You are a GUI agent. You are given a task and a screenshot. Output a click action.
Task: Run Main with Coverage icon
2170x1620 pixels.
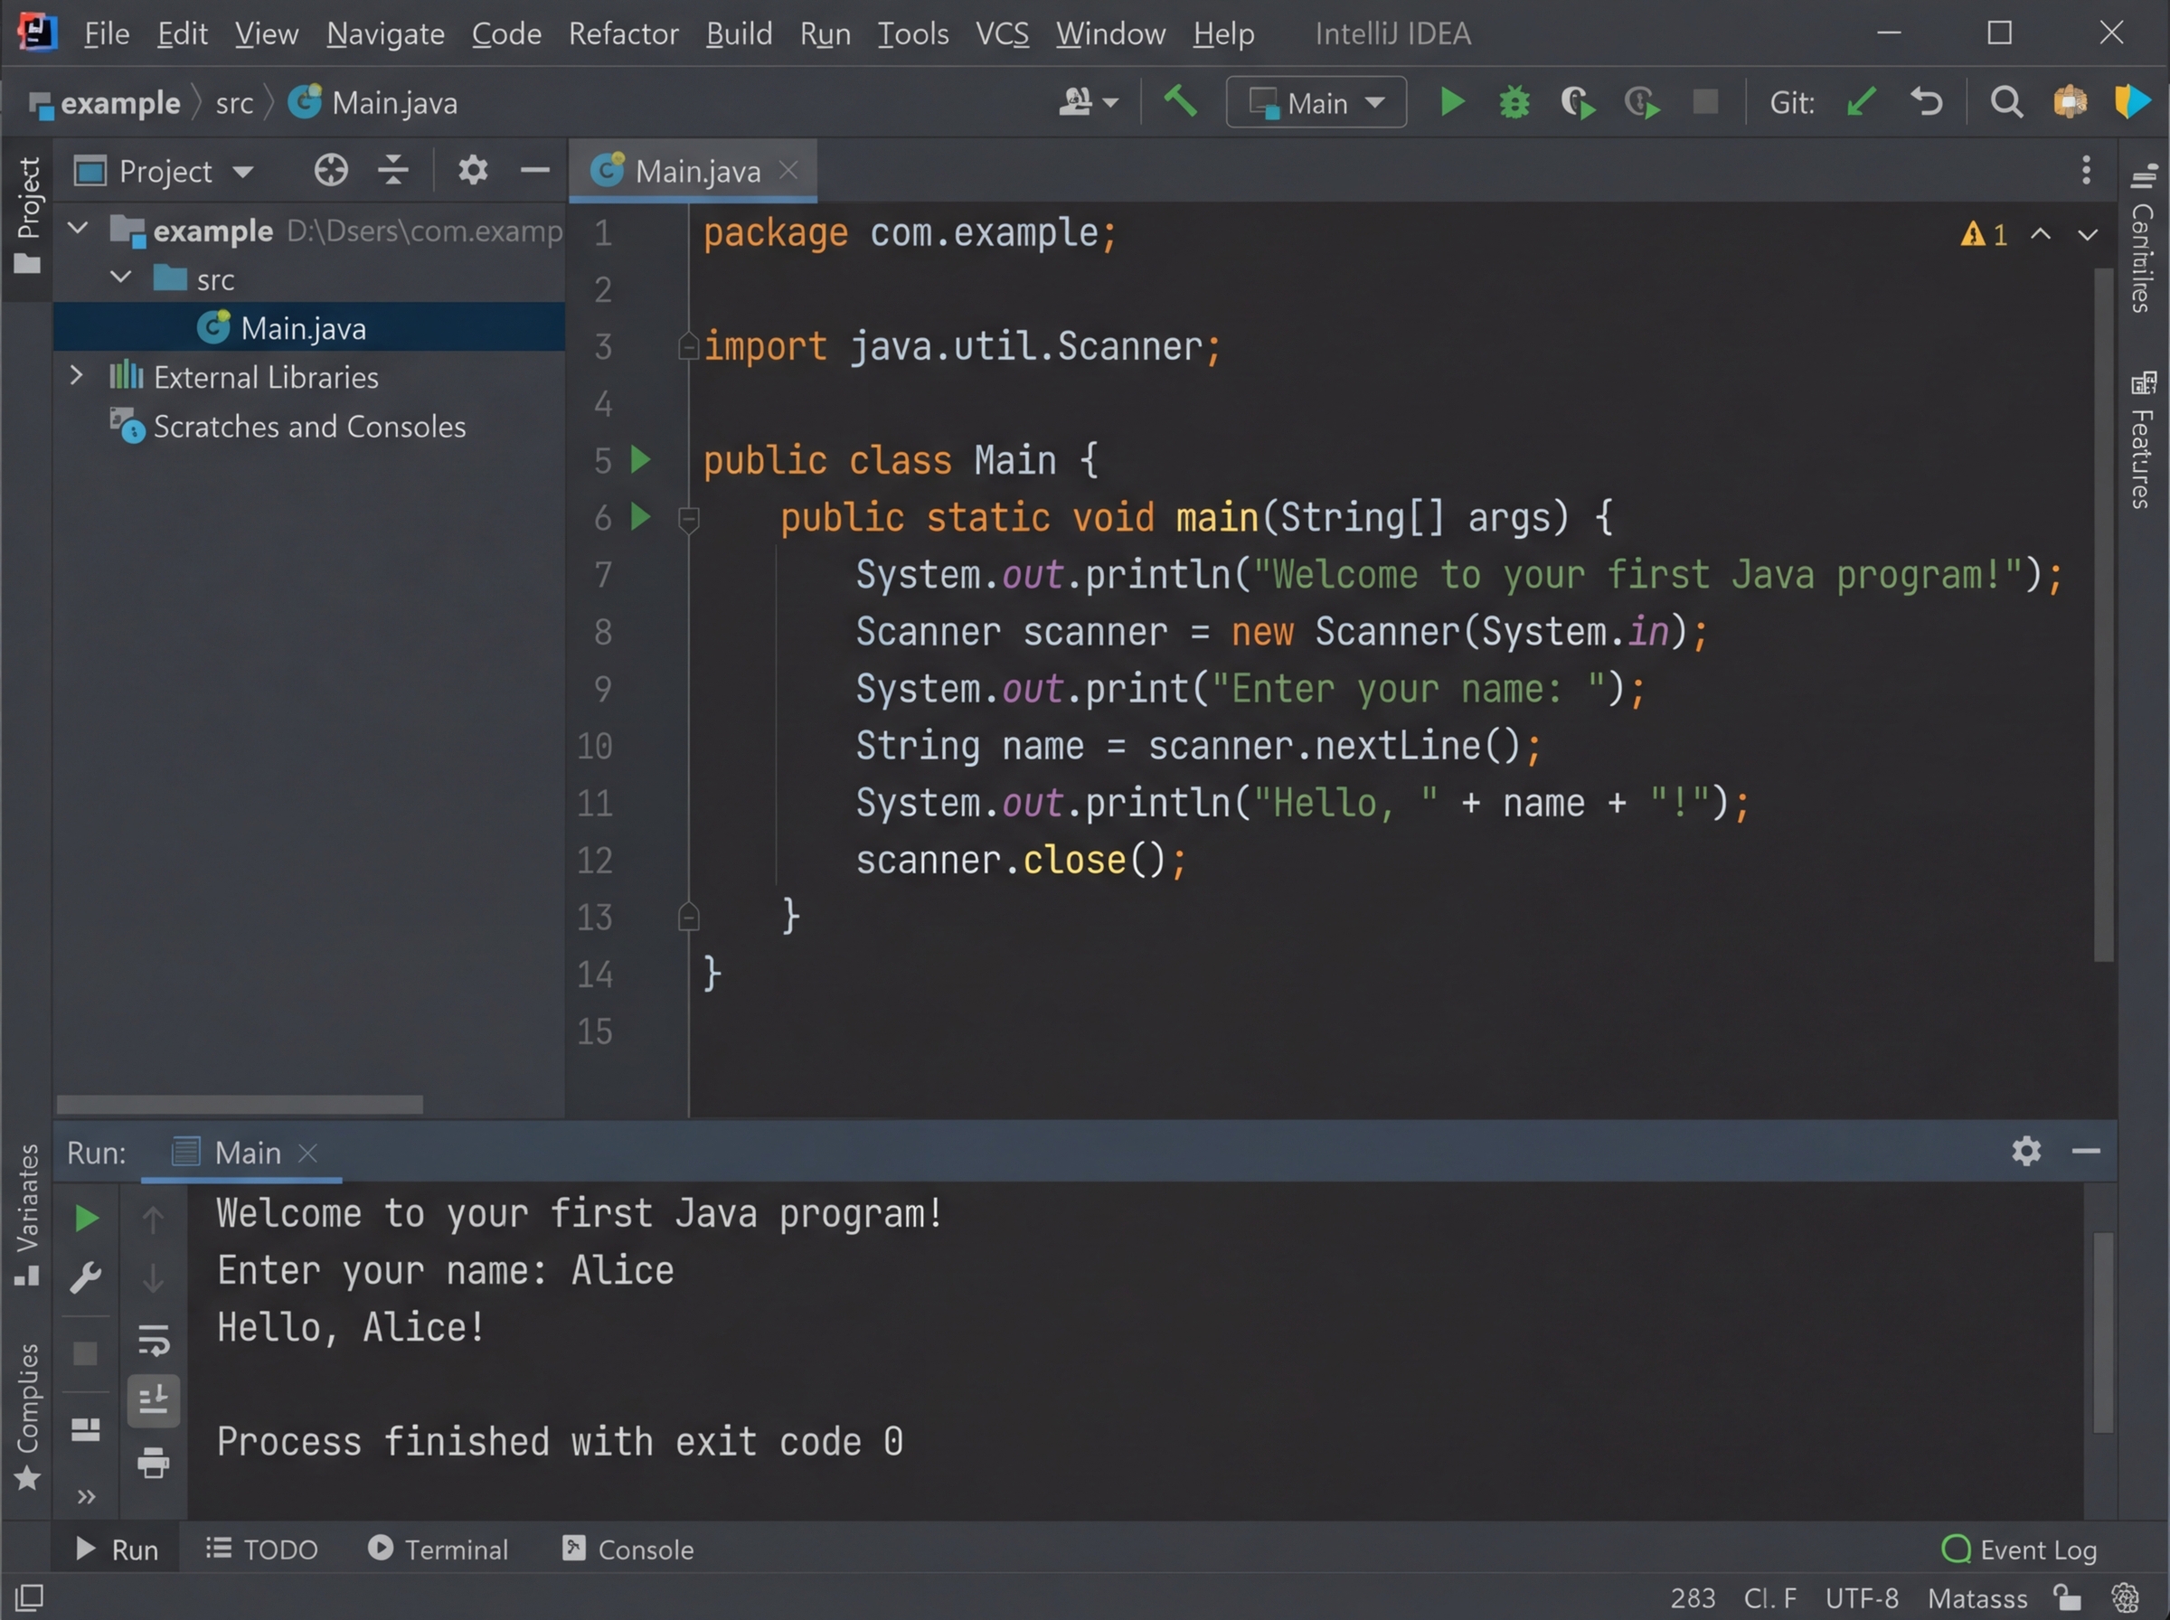coord(1577,101)
